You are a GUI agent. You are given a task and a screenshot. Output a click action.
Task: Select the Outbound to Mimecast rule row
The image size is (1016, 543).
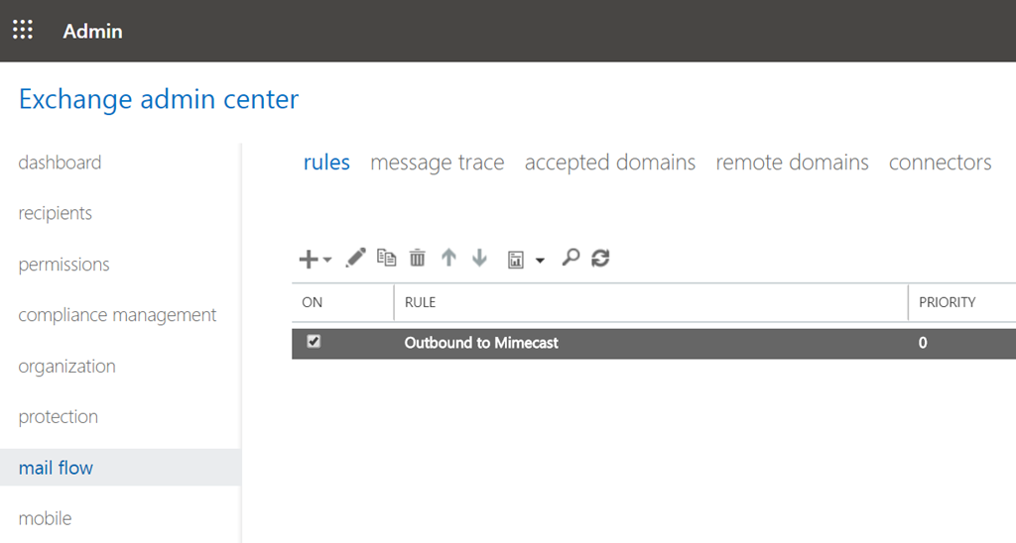(654, 343)
